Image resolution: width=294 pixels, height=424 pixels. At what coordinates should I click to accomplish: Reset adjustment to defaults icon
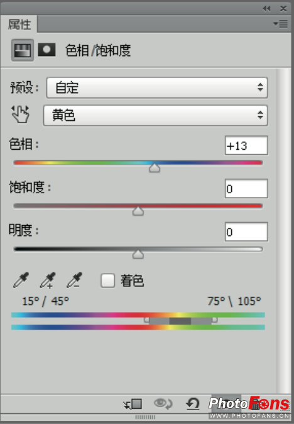pyautogui.click(x=193, y=404)
